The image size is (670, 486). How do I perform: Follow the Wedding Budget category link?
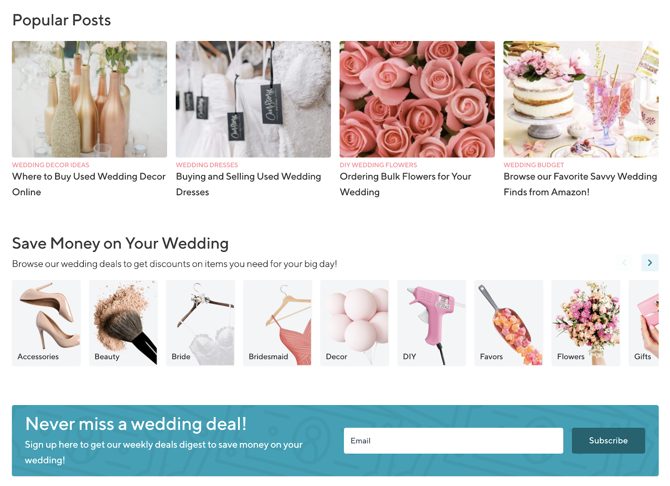(534, 165)
